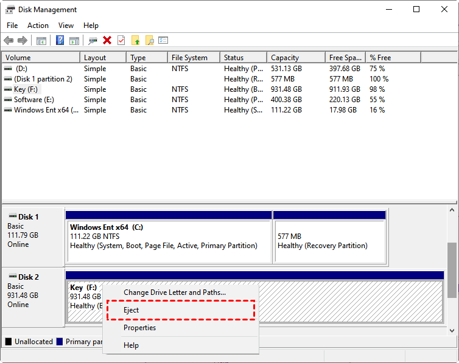Open the Action menu
The width and height of the screenshot is (459, 363).
click(38, 26)
